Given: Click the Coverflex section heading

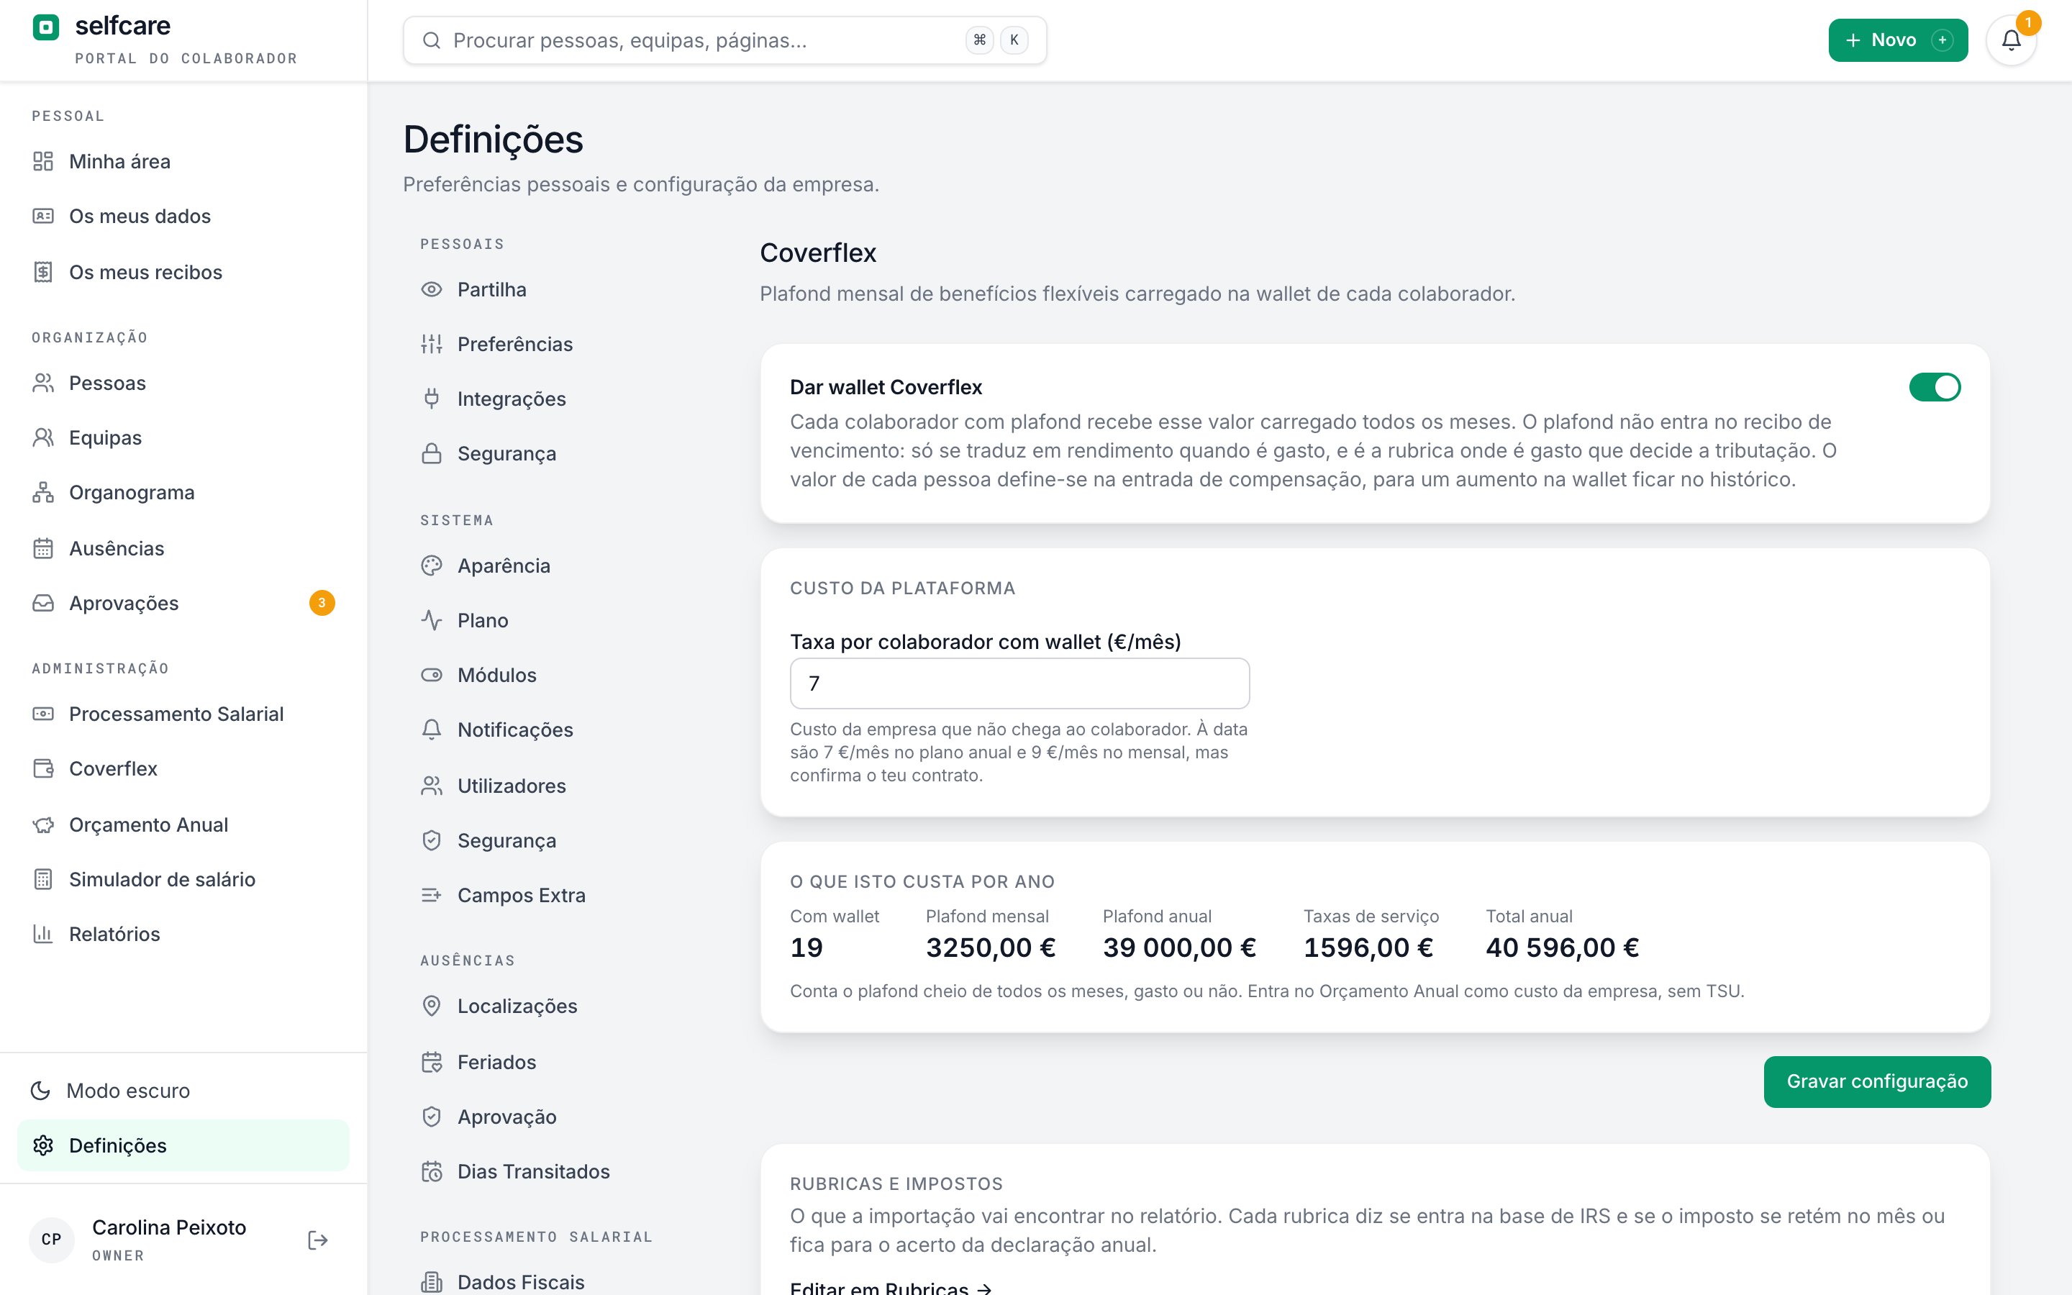Looking at the screenshot, I should click(x=818, y=253).
